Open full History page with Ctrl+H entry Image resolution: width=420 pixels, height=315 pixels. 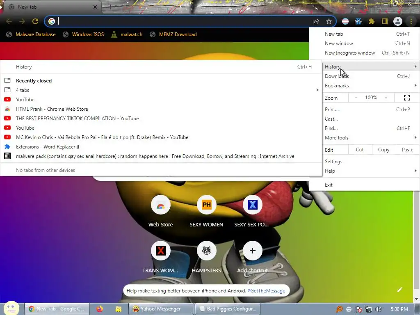pyautogui.click(x=161, y=67)
